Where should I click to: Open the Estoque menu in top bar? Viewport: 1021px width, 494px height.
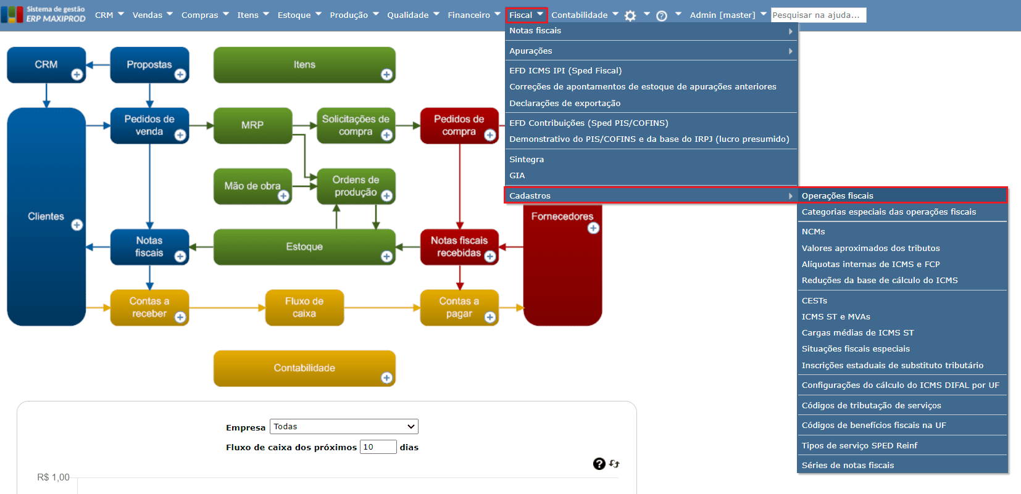coord(299,15)
